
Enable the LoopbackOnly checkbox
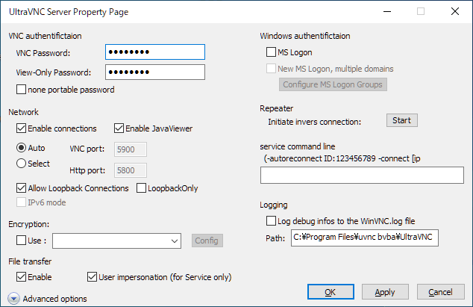click(x=141, y=188)
